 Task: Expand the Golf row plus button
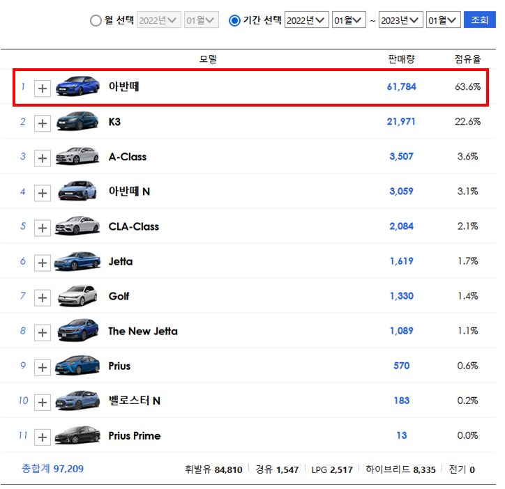(x=43, y=297)
